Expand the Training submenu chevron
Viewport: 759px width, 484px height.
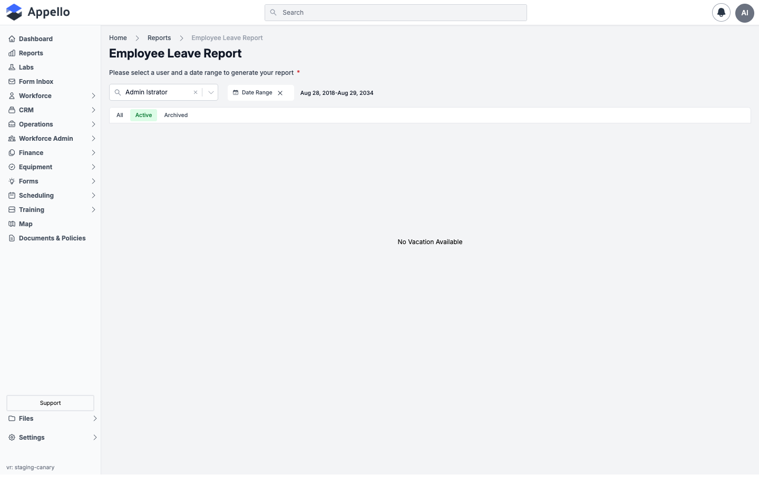click(93, 210)
